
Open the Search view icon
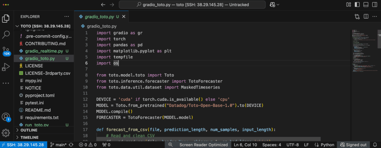pyautogui.click(x=6, y=35)
